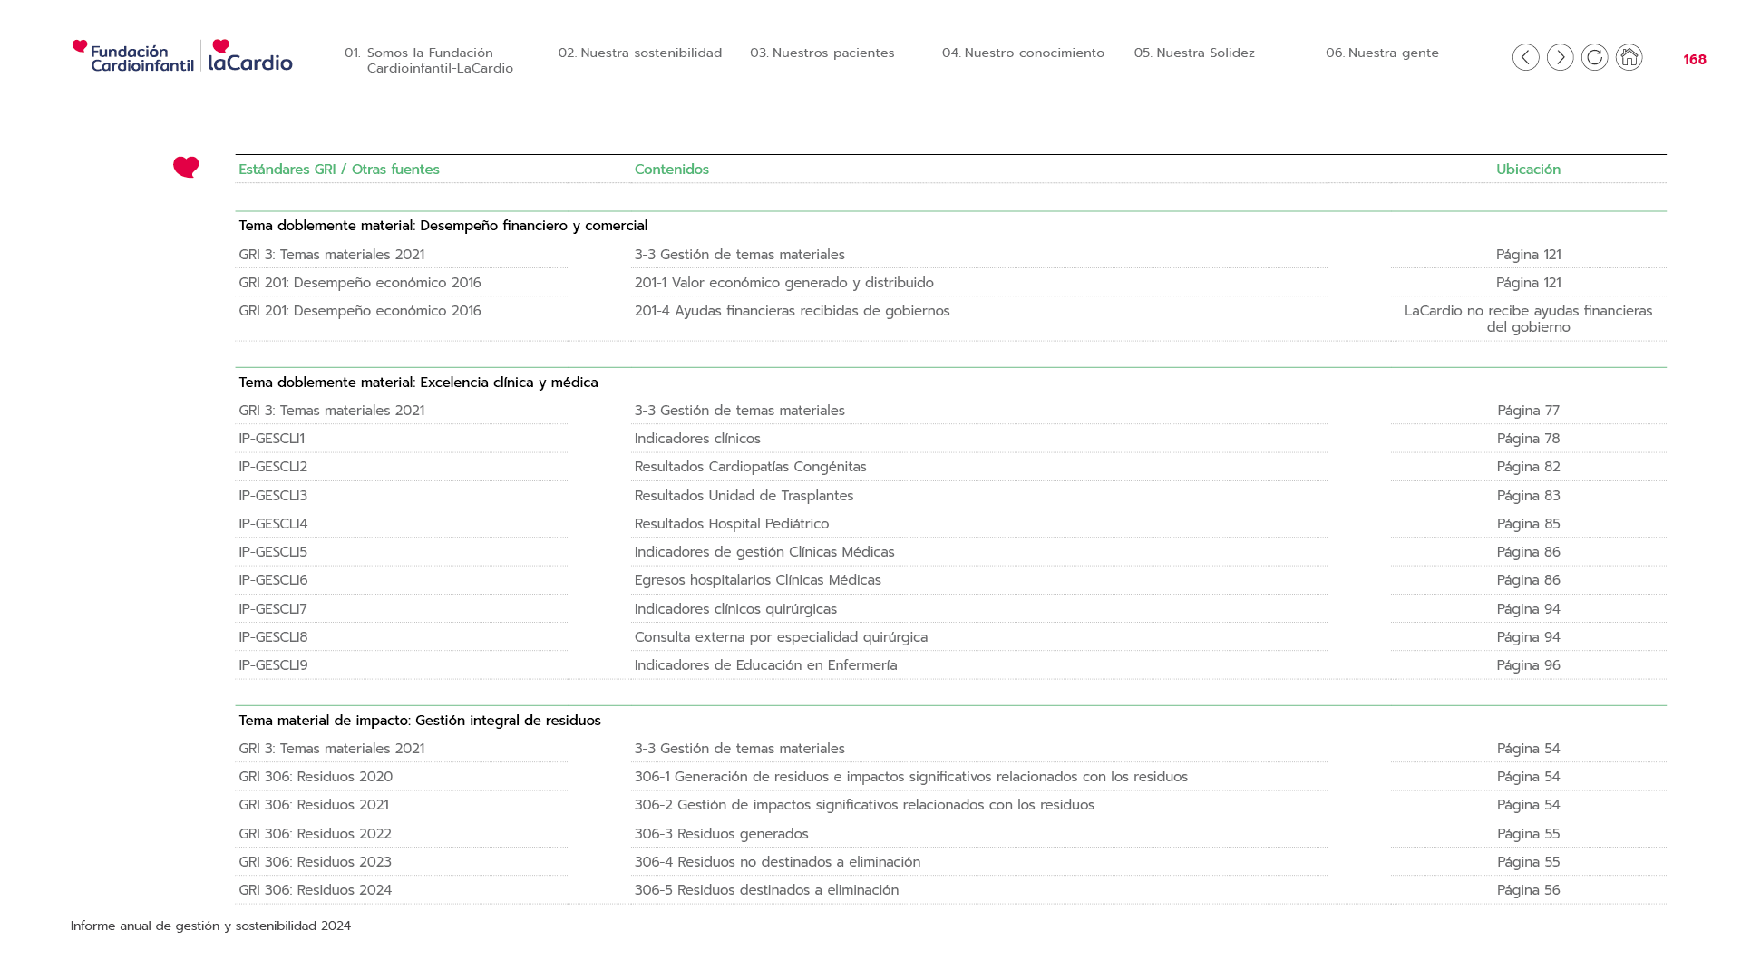1741x979 pixels.
Task: Open section 03 Nuestros pacientes
Action: pos(822,53)
